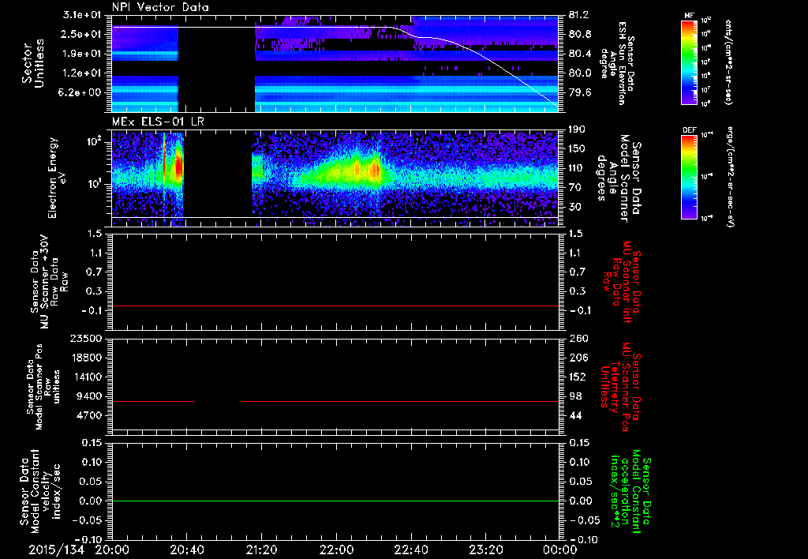Click the '260' telemetry tick value

click(x=578, y=339)
